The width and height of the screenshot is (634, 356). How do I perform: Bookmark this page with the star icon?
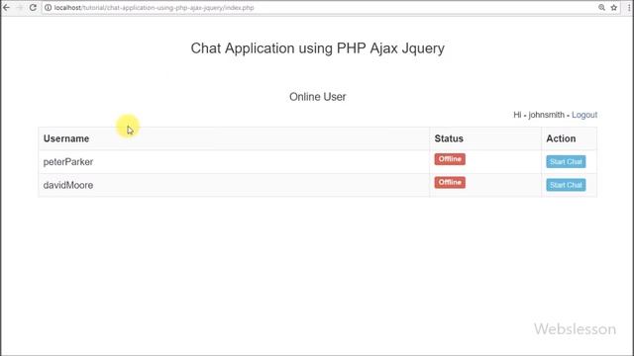(x=614, y=8)
